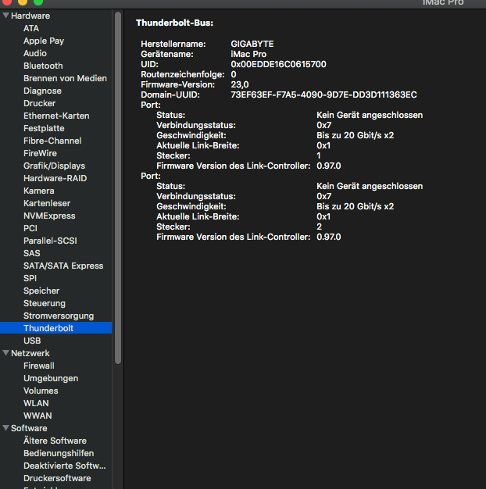The height and width of the screenshot is (489, 486).
Task: Show the Grafik/Displays information
Action: point(54,166)
